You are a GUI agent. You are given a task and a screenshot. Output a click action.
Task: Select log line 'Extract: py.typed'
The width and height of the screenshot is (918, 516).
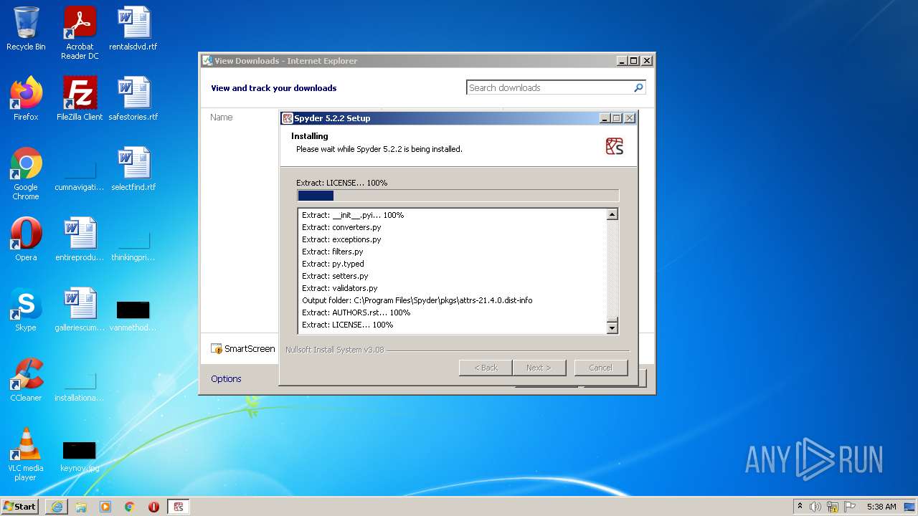point(333,264)
